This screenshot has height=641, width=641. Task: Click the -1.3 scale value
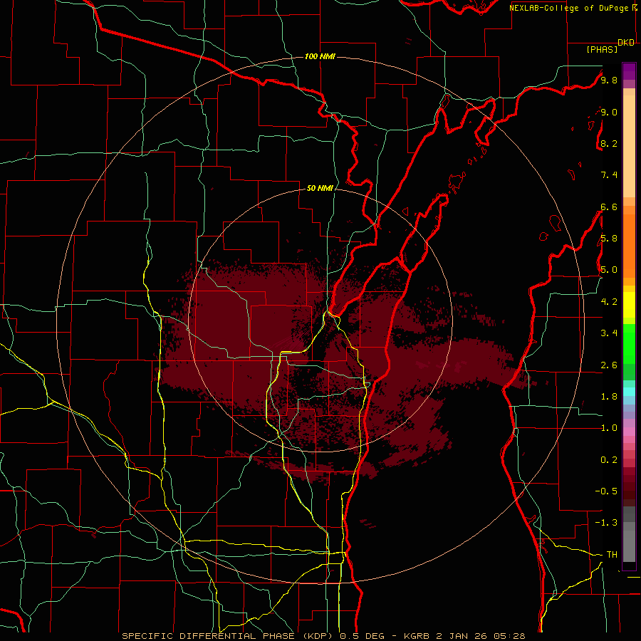click(x=606, y=523)
